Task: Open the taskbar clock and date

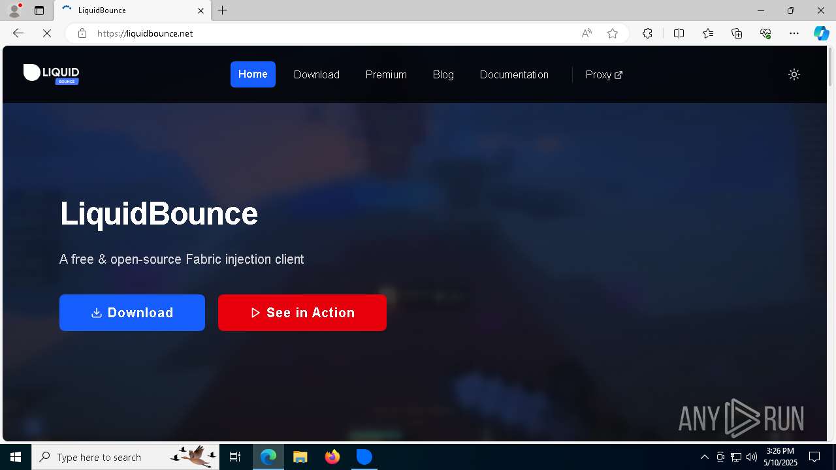Action: tap(781, 457)
